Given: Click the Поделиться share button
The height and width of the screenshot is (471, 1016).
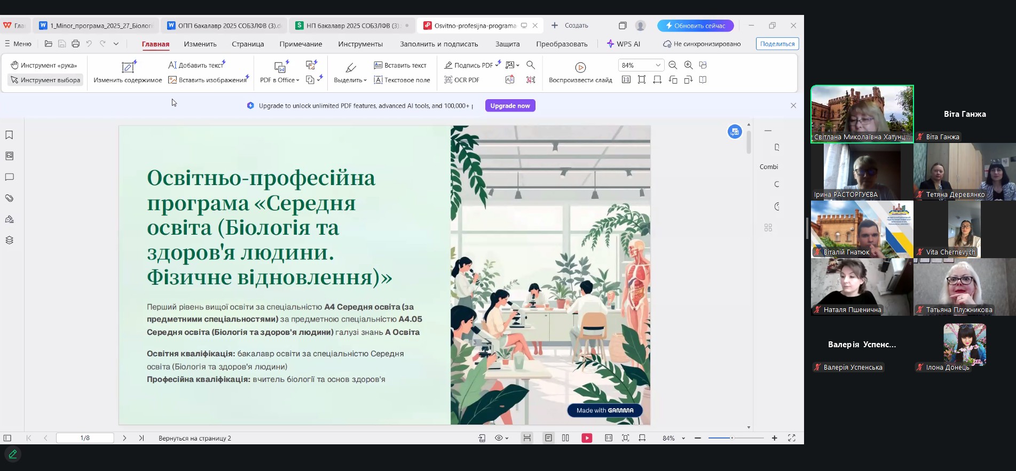Looking at the screenshot, I should [777, 44].
